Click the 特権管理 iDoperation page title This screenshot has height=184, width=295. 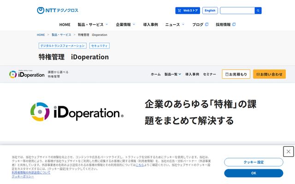tap(74, 57)
